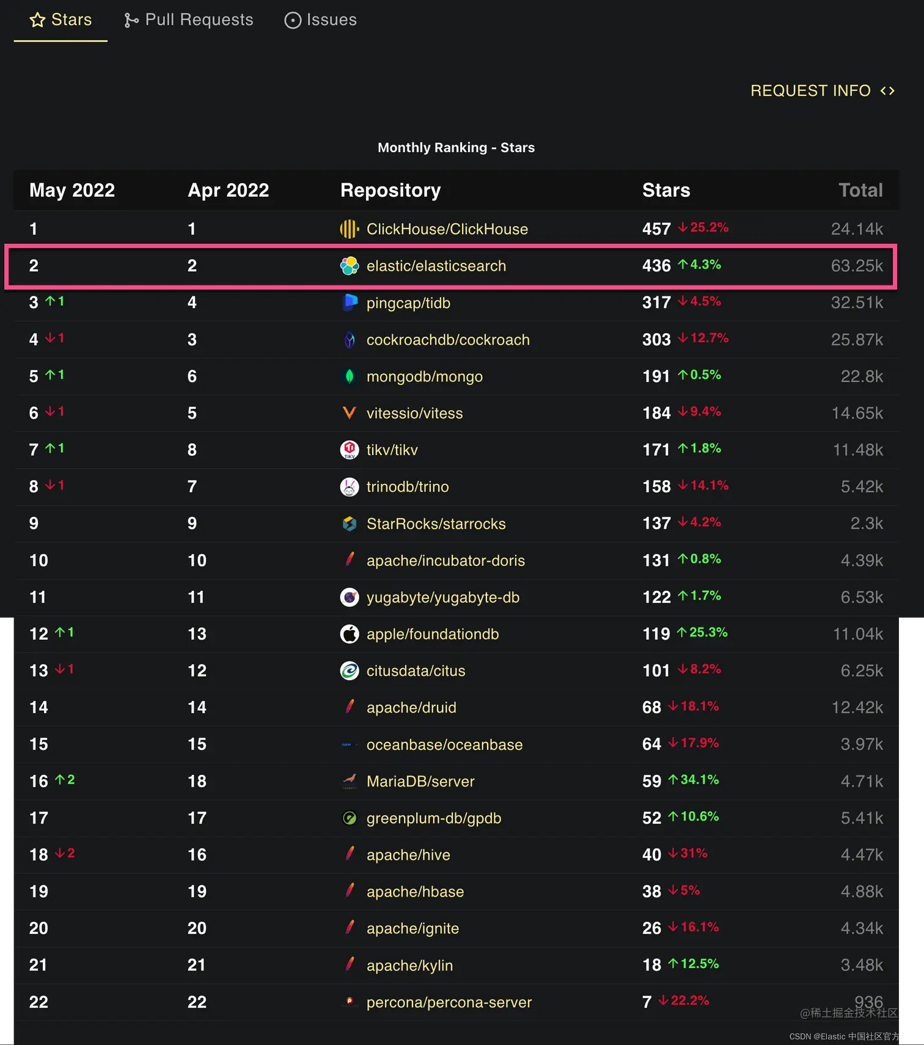Click the apache hive feather icon

(350, 854)
